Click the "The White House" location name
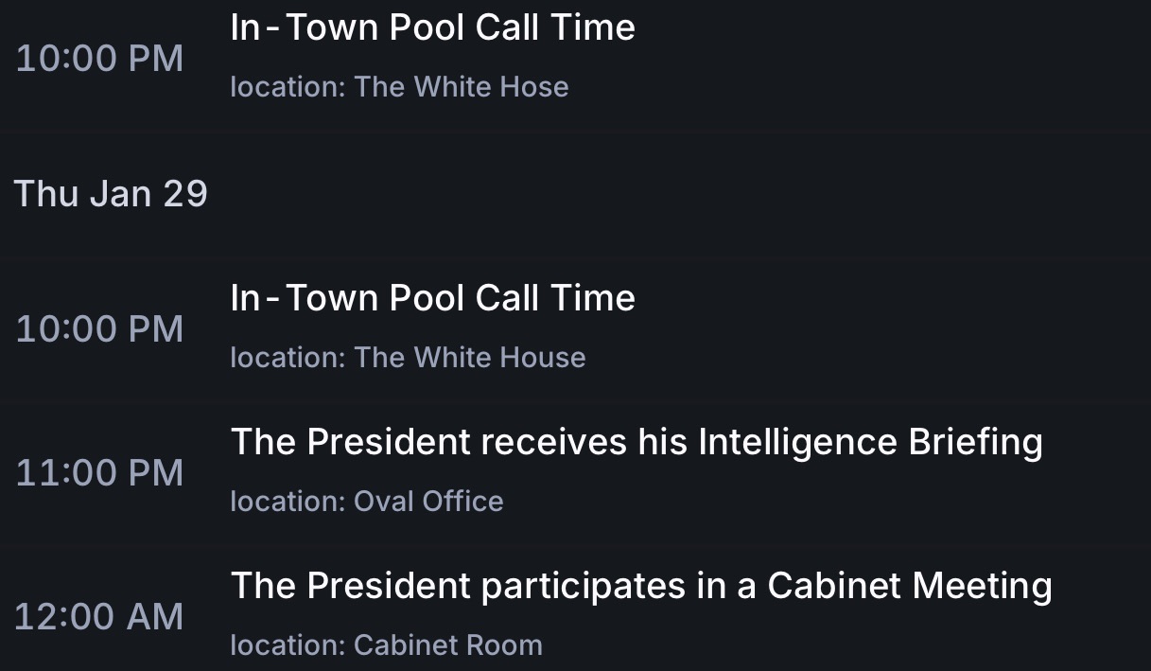Screen dimensions: 1151x671 coord(470,358)
